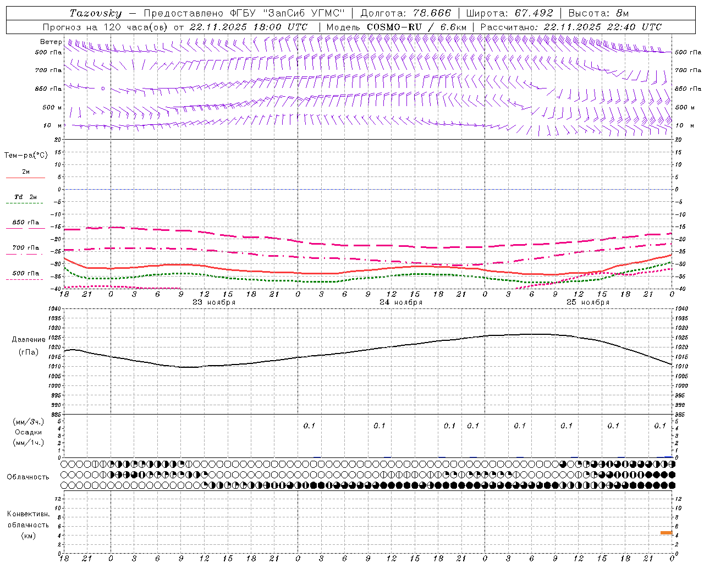Click the "Td 2м" dew point legend entry
Viewport: 704px width, 563px height.
click(25, 197)
